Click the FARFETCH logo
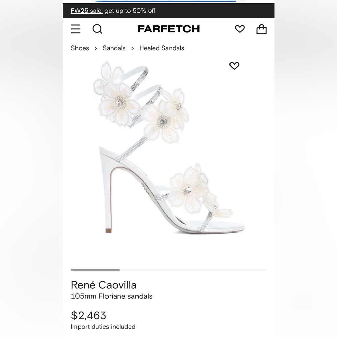337x337 pixels. 168,29
